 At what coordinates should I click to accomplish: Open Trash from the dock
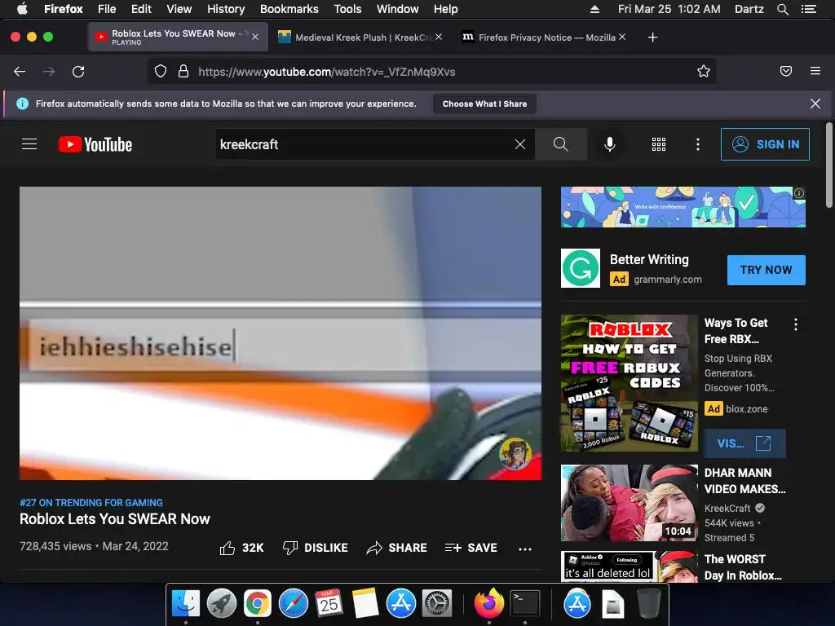tap(648, 603)
